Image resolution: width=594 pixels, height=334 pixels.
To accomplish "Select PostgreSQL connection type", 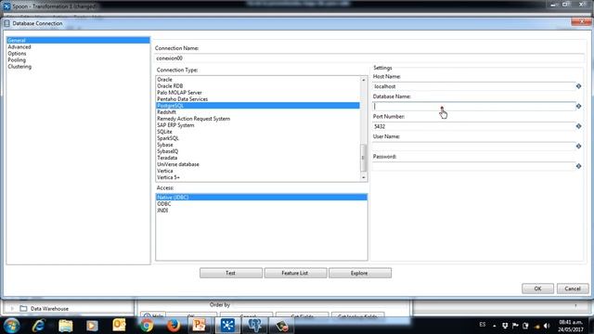I will (x=258, y=106).
